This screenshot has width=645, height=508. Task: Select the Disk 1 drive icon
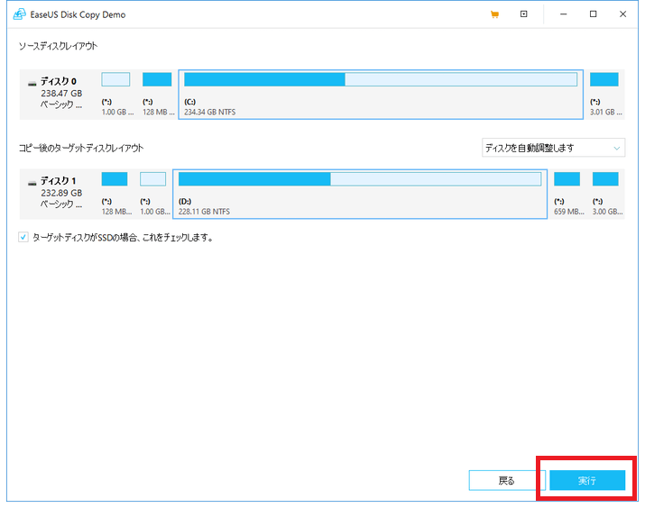pos(32,181)
